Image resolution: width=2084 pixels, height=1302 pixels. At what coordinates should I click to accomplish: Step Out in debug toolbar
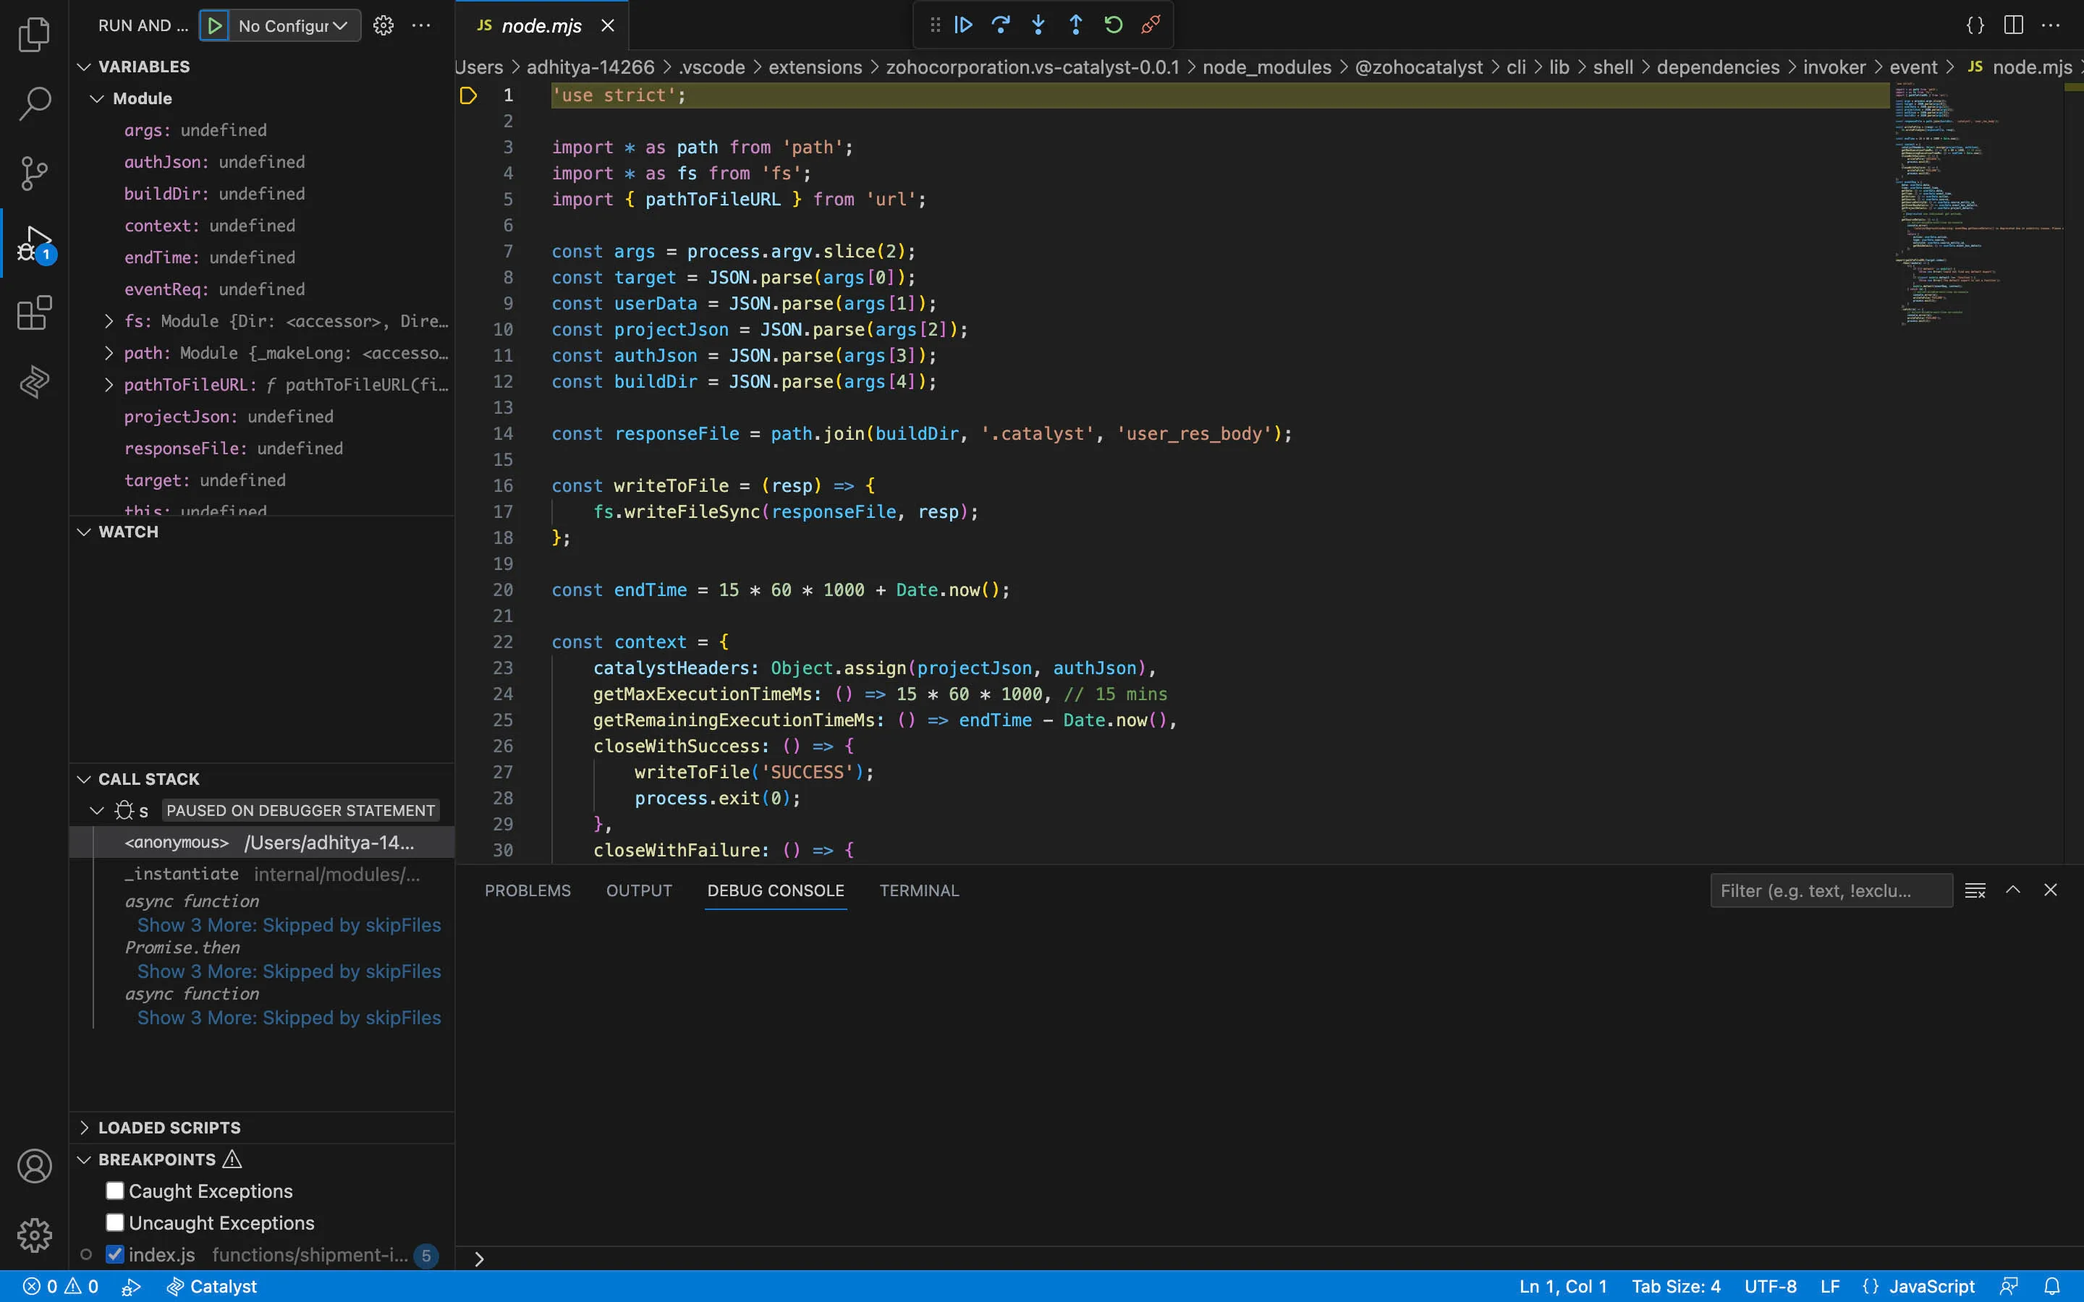[1075, 25]
